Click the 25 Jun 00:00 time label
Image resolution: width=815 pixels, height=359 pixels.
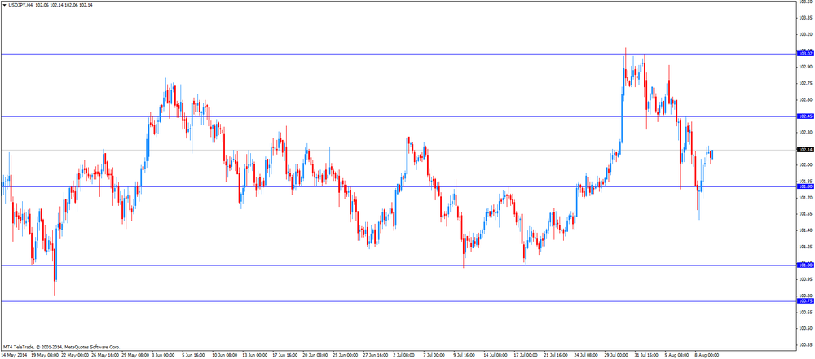[346, 356]
